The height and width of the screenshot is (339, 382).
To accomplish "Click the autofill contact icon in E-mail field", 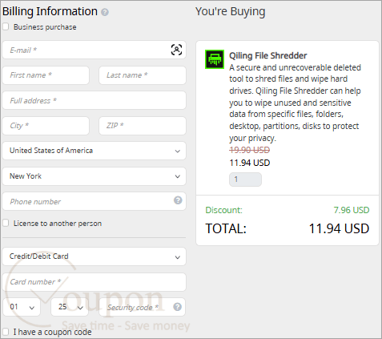I will pyautogui.click(x=176, y=50).
